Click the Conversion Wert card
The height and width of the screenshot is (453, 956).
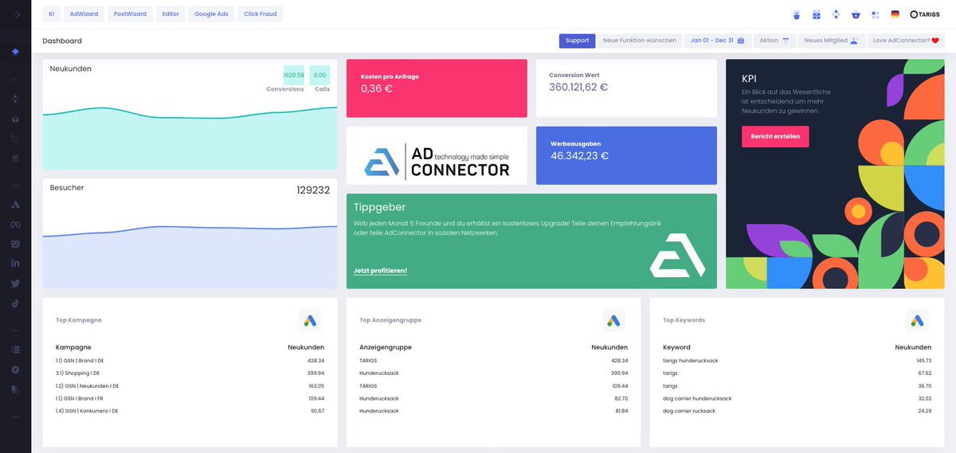pos(626,88)
